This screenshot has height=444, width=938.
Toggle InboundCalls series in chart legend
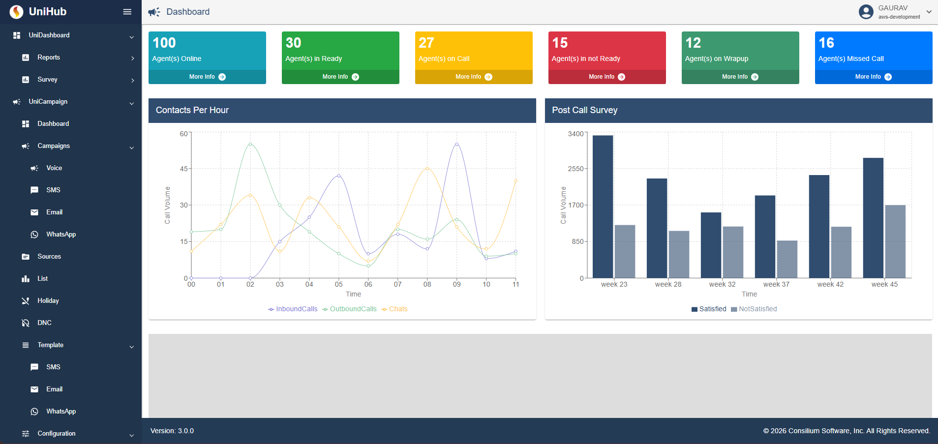click(293, 309)
